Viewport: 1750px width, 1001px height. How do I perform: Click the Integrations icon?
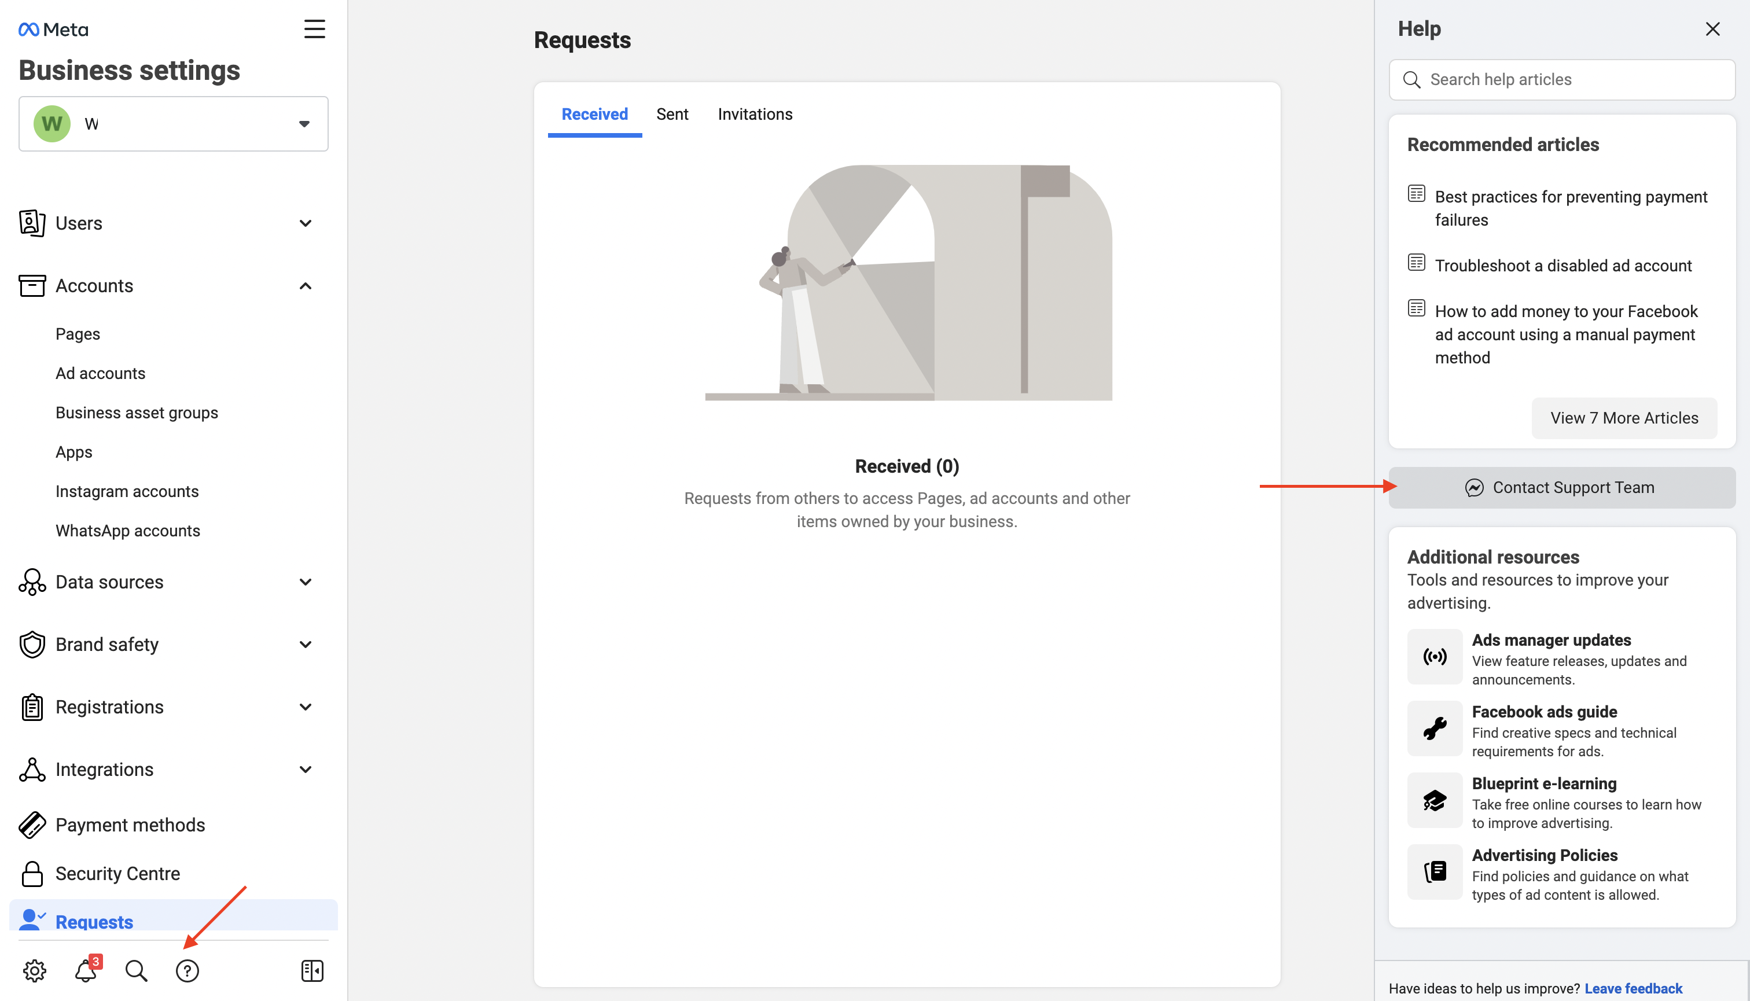point(32,770)
